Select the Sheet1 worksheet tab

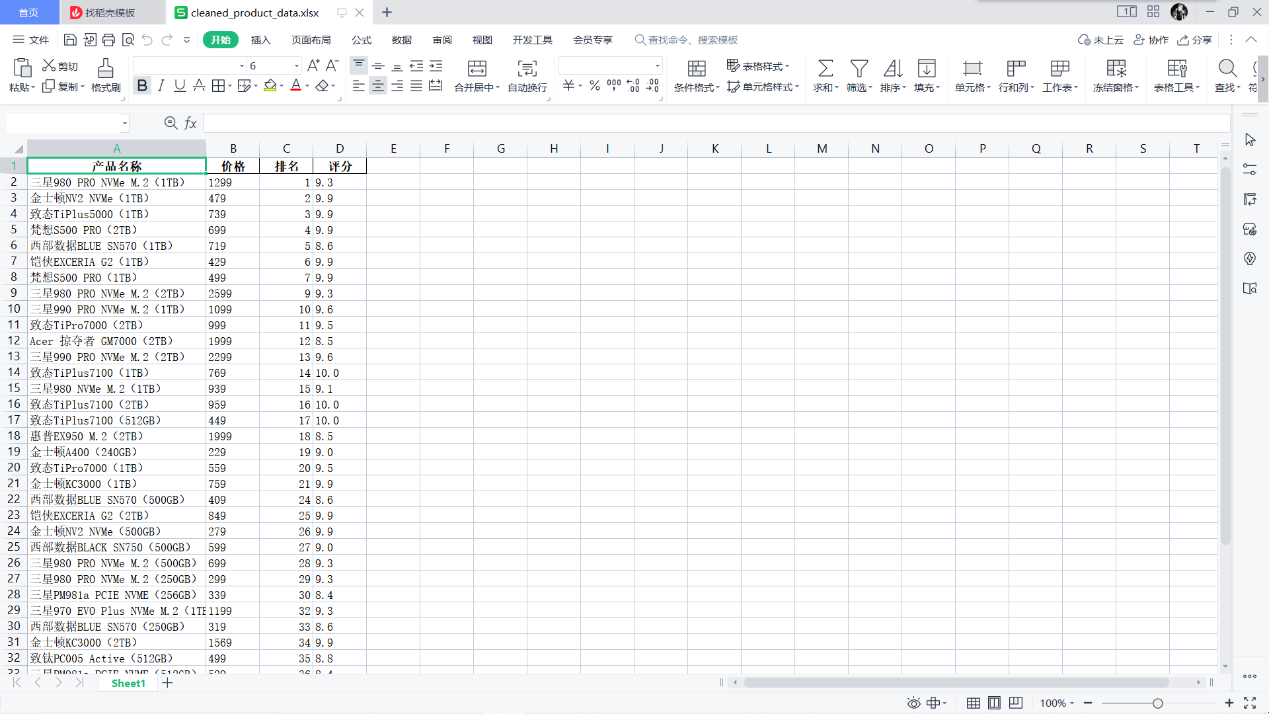pyautogui.click(x=128, y=683)
